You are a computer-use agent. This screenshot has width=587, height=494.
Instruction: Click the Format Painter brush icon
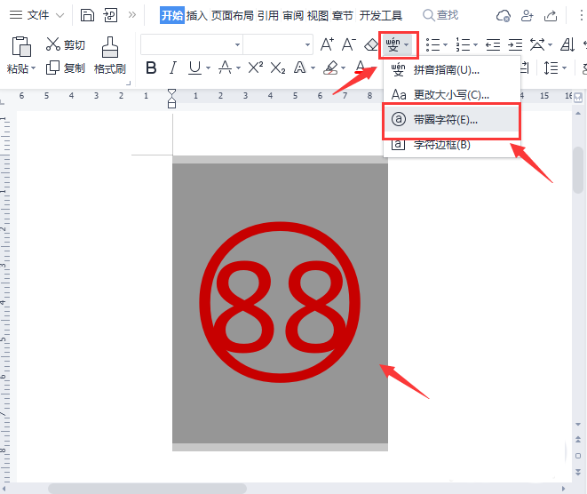point(109,48)
